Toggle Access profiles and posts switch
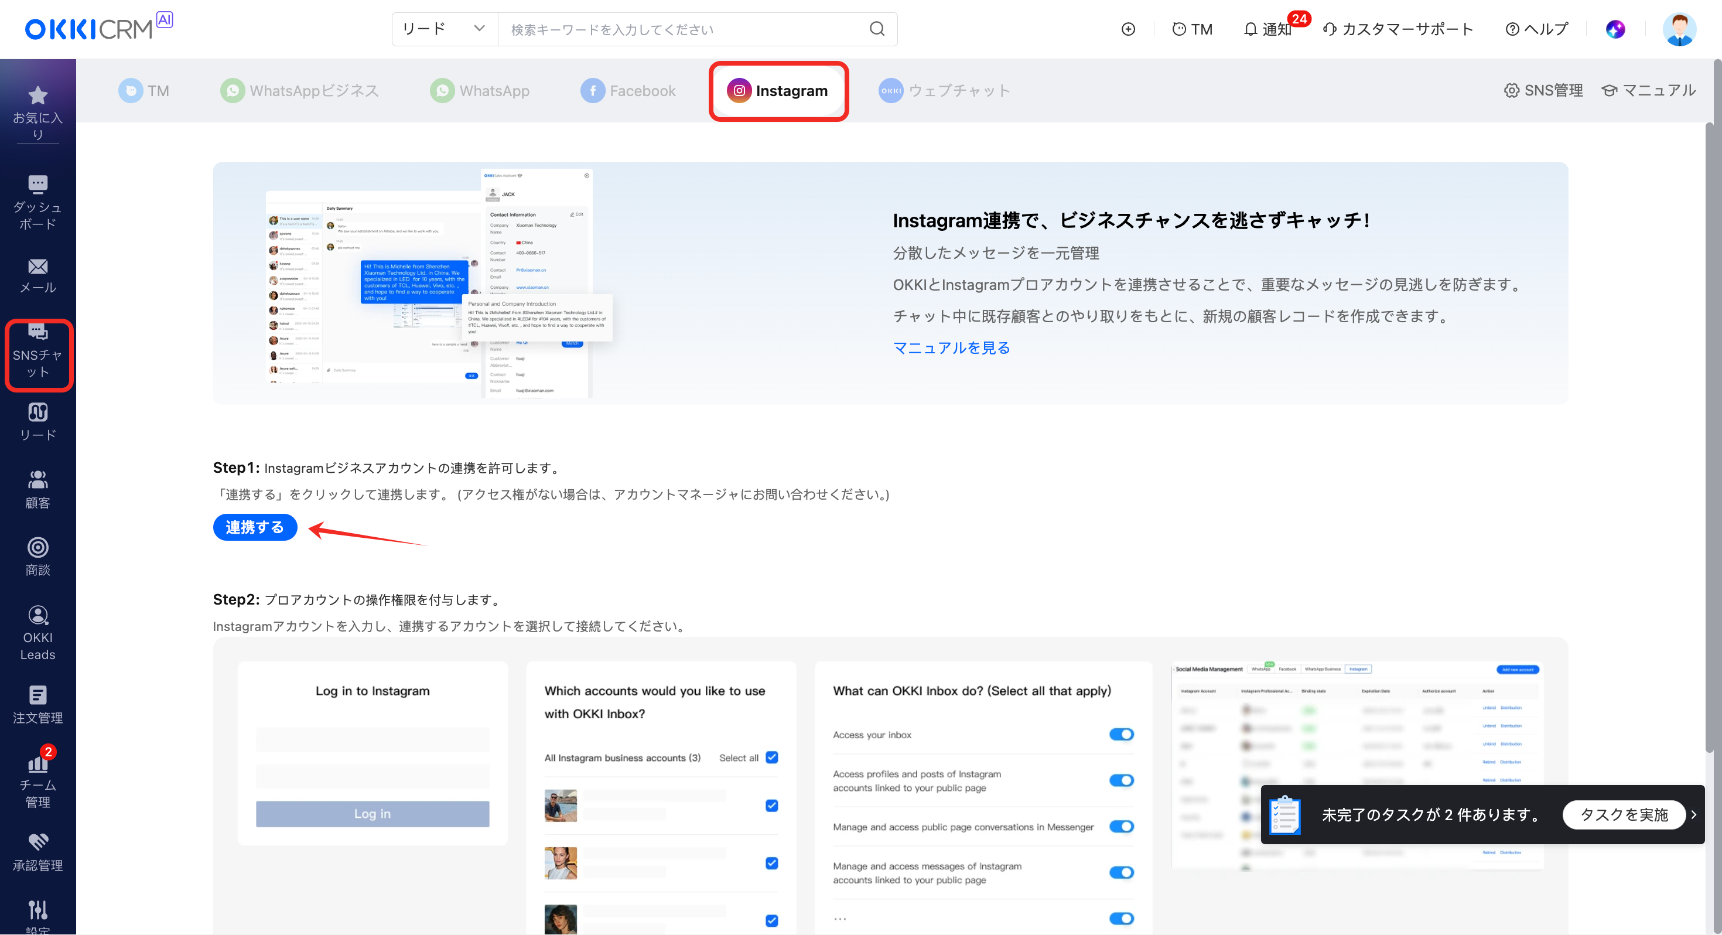The height and width of the screenshot is (935, 1722). tap(1121, 780)
